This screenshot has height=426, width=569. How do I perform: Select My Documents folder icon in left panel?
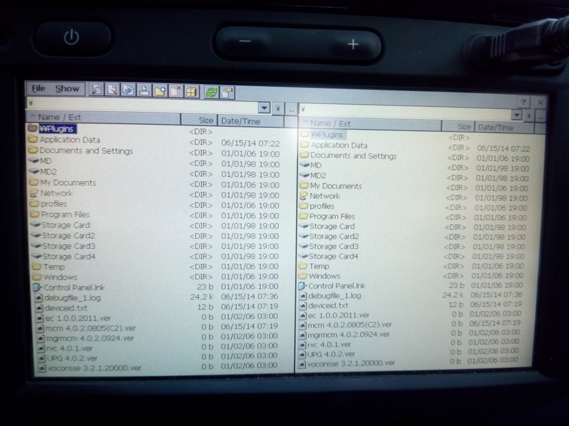(34, 182)
